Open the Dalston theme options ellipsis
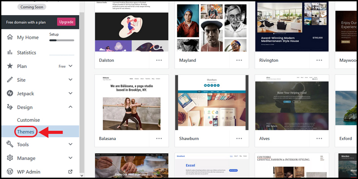The height and width of the screenshot is (179, 358). tap(159, 60)
